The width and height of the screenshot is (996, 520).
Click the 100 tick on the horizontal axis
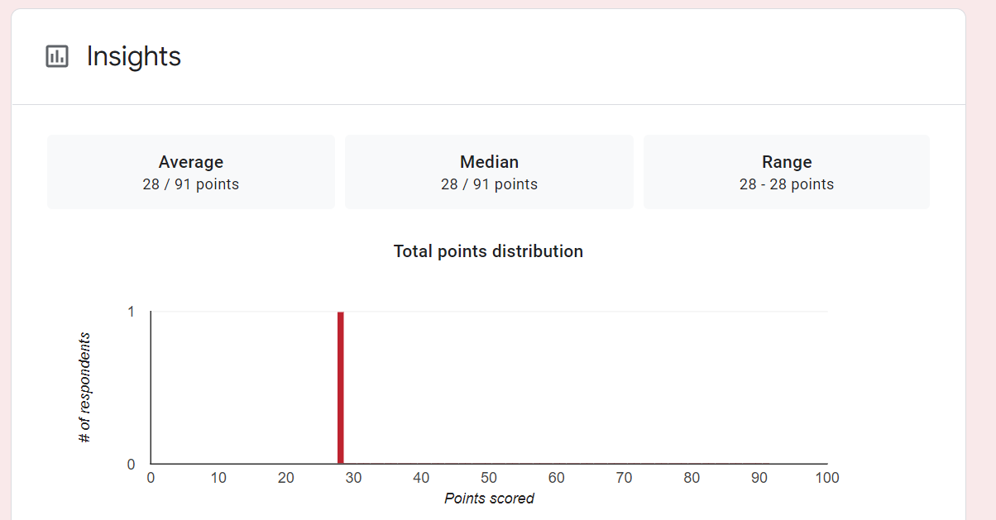click(x=826, y=478)
